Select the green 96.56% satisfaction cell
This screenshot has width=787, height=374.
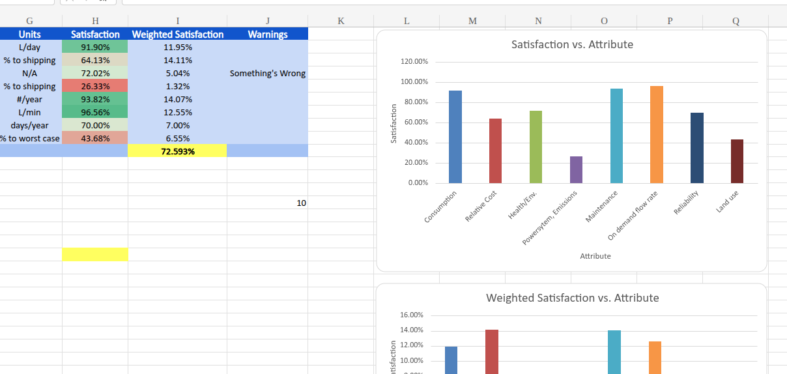(x=95, y=113)
